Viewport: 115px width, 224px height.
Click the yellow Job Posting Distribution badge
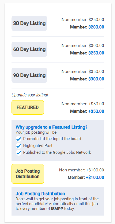28,174
